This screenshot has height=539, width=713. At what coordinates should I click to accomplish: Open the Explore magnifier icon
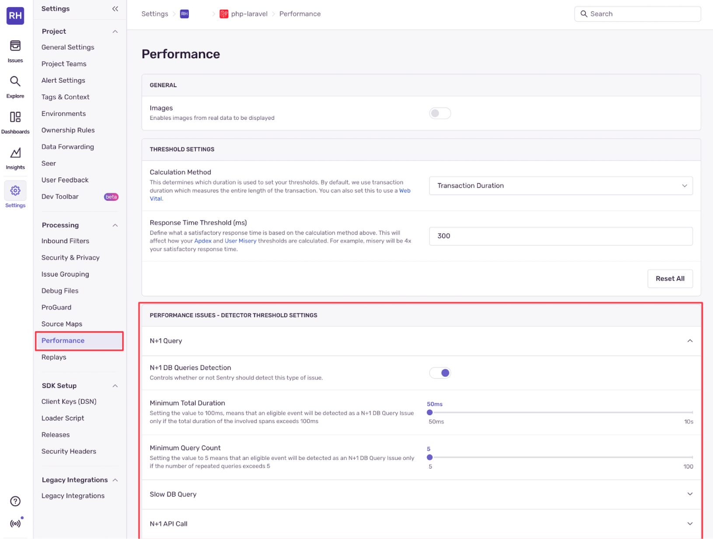click(15, 81)
